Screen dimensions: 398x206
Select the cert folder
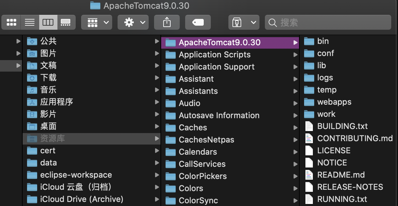(x=91, y=151)
